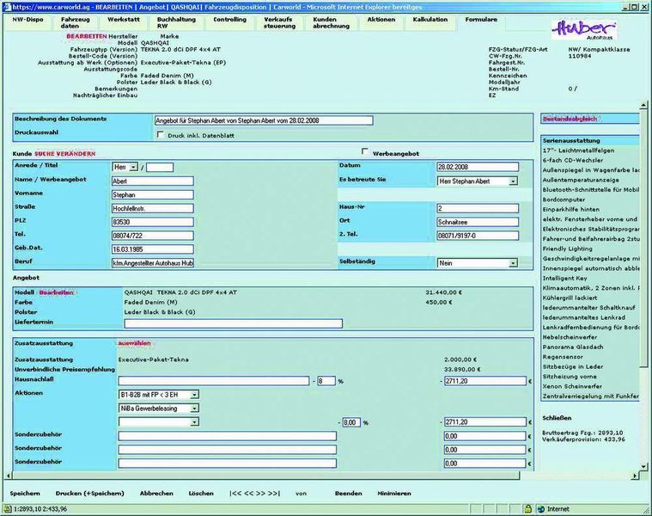Toggle the Werbeangebot checkbox
652x516 pixels.
[x=365, y=152]
